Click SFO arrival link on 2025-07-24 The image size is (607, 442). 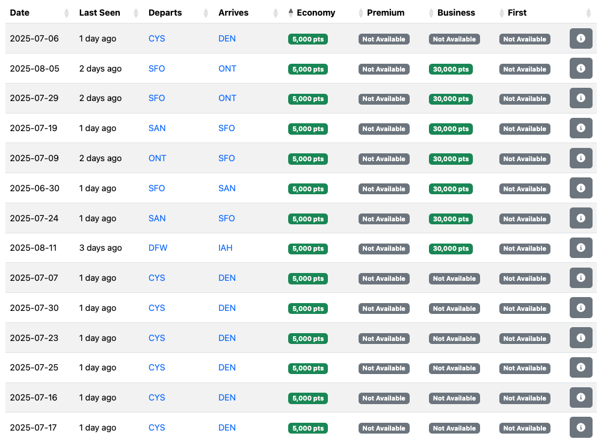226,218
